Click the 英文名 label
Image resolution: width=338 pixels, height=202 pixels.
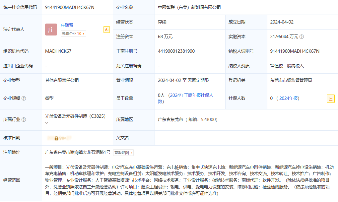(122, 138)
